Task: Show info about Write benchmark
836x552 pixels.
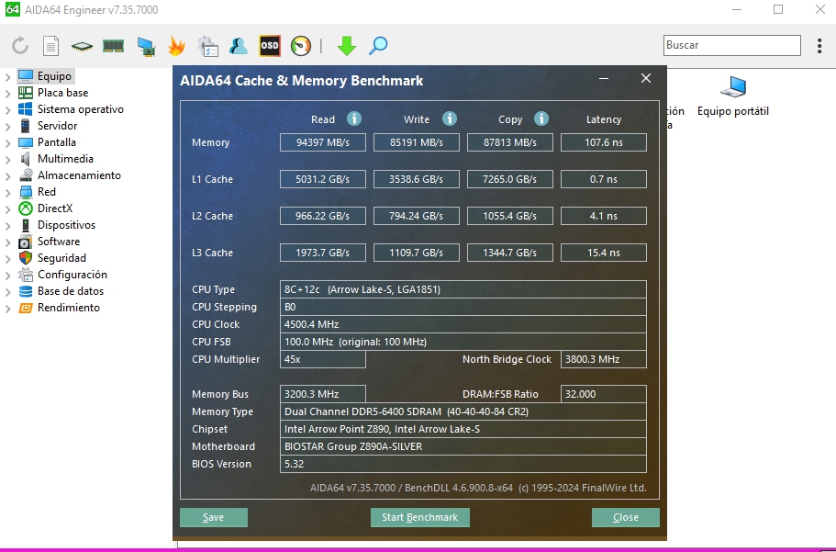Action: [x=450, y=118]
